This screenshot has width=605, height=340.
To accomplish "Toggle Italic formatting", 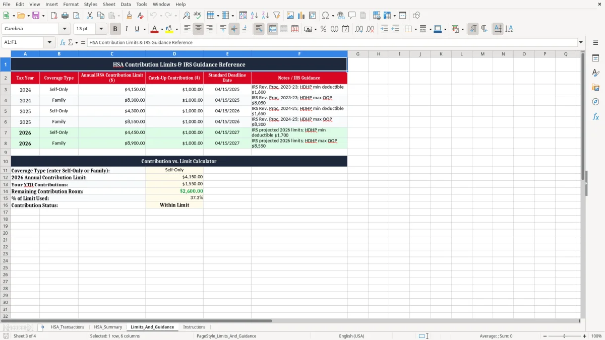I will tap(127, 29).
